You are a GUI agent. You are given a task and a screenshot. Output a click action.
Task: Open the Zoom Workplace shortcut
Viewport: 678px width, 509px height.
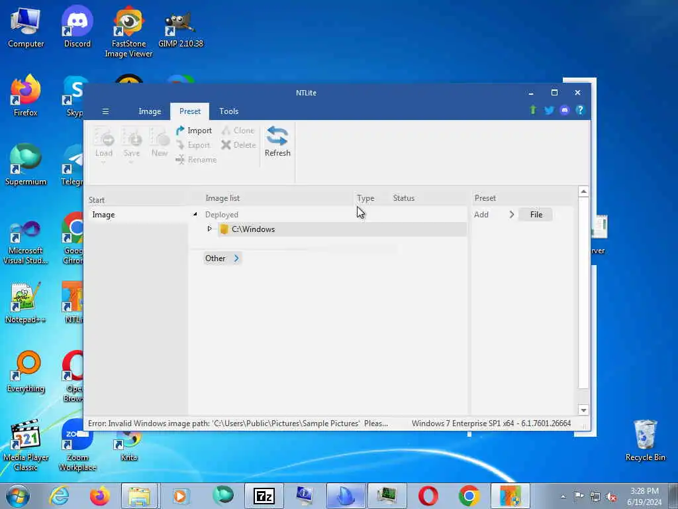click(77, 446)
